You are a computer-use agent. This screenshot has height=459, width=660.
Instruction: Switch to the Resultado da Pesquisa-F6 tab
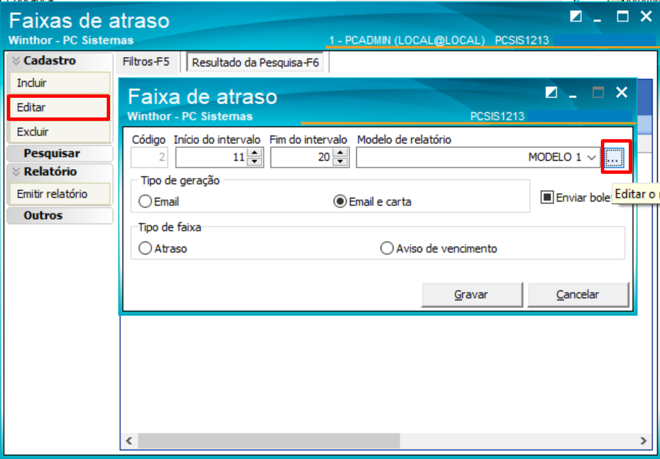pyautogui.click(x=256, y=63)
